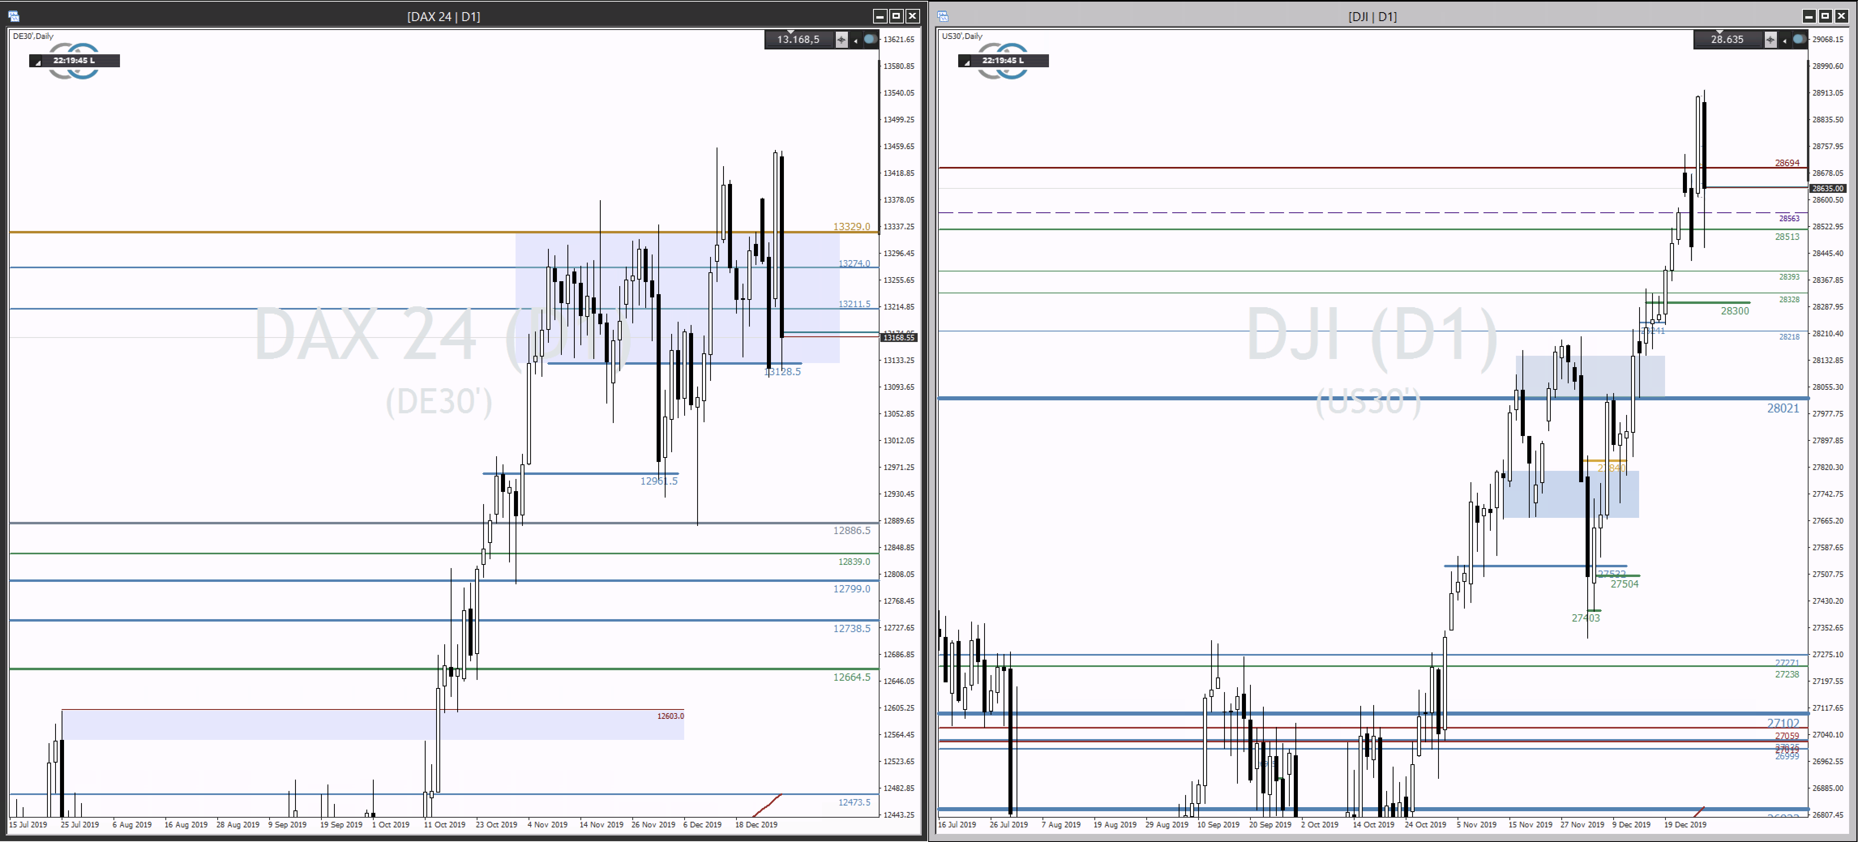1858x842 pixels.
Task: Close the DAX 24 chart window
Action: [913, 16]
